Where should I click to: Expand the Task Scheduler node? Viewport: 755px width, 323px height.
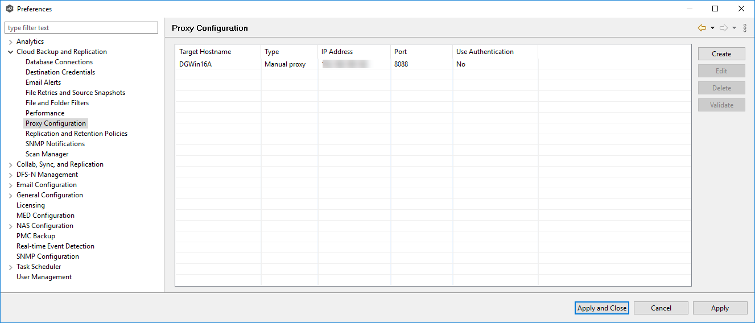pos(11,267)
